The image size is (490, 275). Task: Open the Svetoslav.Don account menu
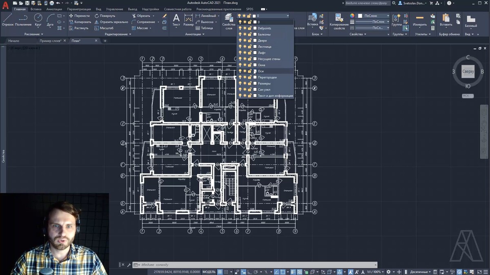[413, 3]
